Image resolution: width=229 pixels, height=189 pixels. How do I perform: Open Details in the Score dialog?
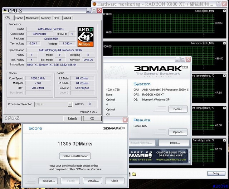point(93,181)
